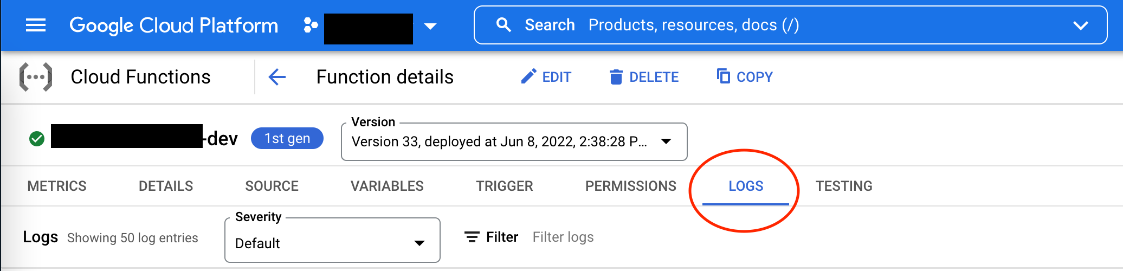Click the search magnifier icon
The image size is (1123, 271).
pyautogui.click(x=504, y=25)
